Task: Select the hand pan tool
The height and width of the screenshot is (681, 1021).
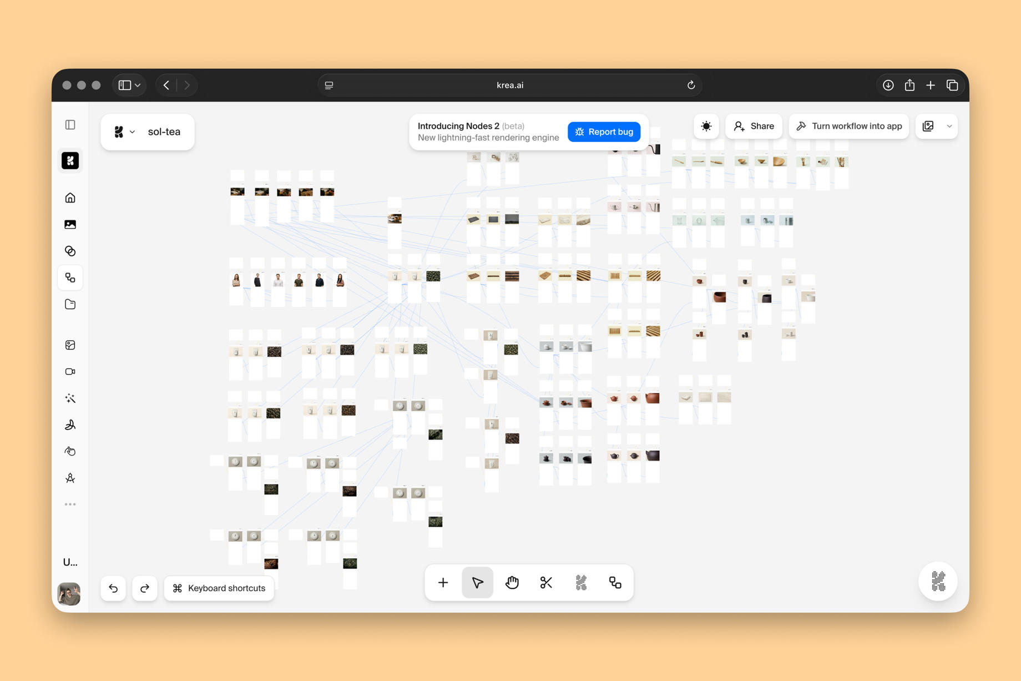Action: (x=512, y=582)
